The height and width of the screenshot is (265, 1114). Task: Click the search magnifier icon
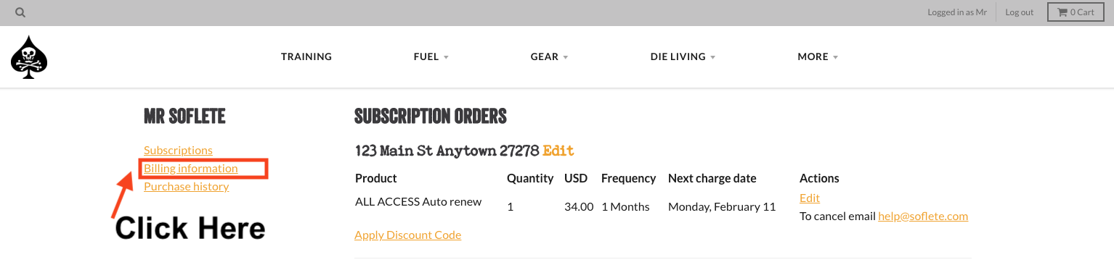click(x=20, y=12)
